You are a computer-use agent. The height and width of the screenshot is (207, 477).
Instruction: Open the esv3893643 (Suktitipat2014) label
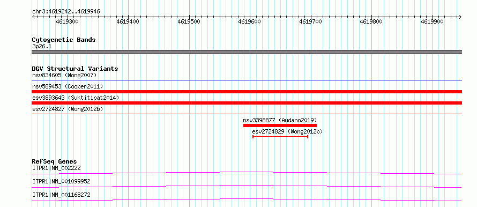pyautogui.click(x=76, y=98)
